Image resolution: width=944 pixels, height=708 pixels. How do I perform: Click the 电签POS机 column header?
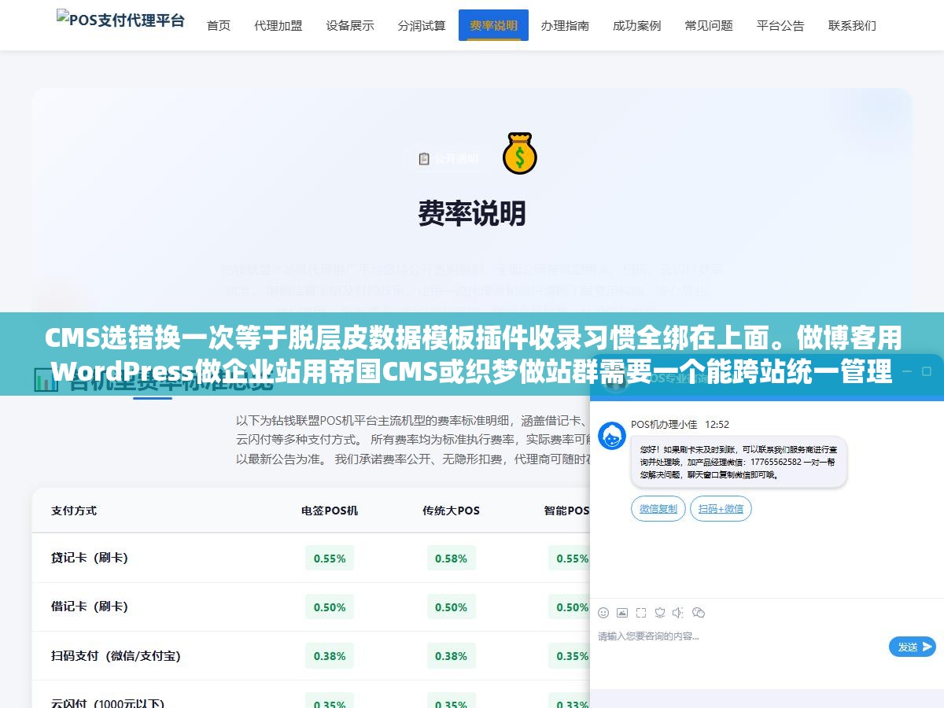point(330,511)
